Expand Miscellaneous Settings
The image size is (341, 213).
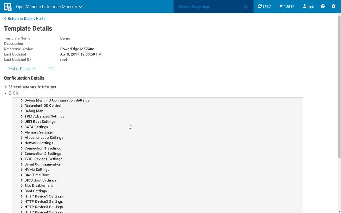click(x=42, y=138)
